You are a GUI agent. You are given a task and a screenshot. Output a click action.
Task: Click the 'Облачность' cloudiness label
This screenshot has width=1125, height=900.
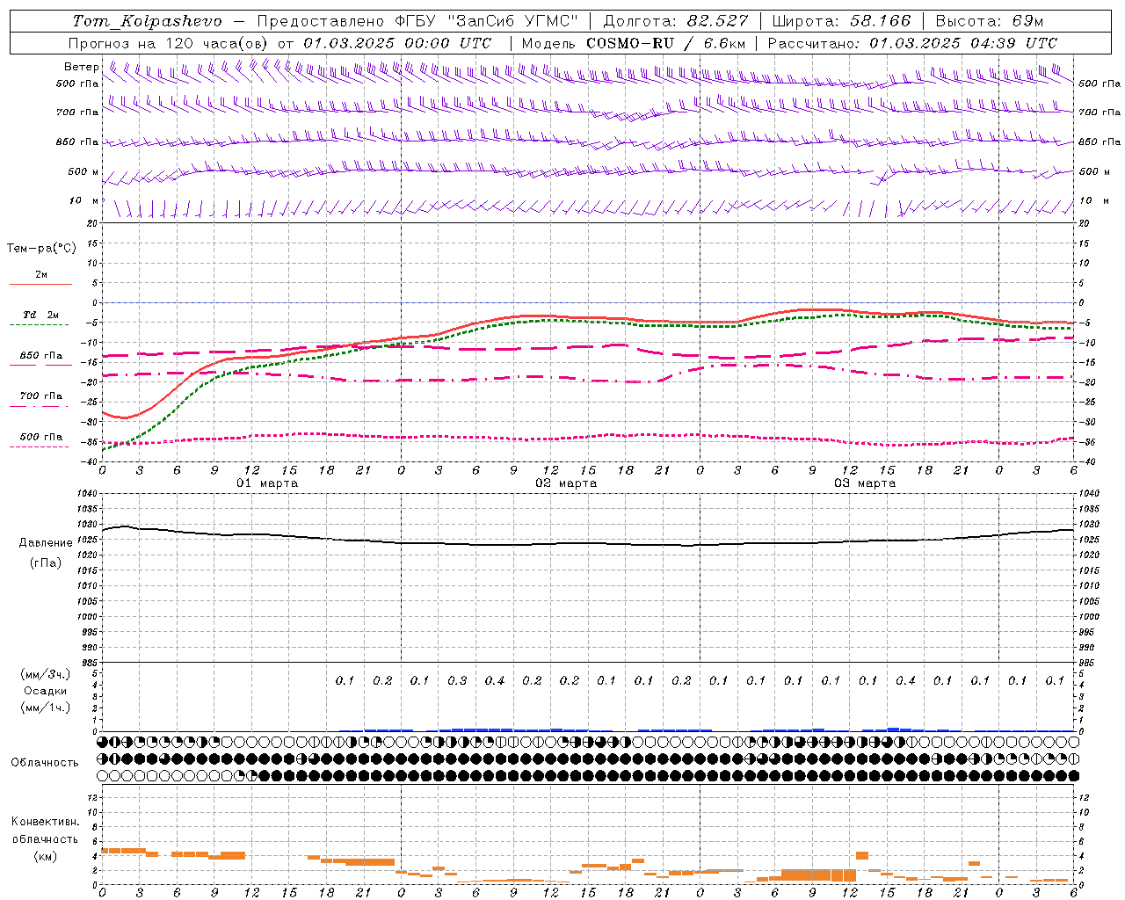45,762
